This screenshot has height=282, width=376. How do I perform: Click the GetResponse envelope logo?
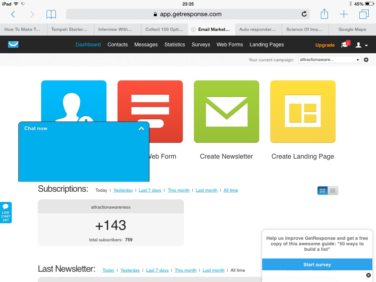pyautogui.click(x=13, y=44)
